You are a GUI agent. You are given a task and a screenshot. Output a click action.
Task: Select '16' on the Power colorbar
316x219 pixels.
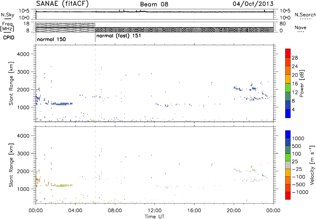(x=295, y=84)
